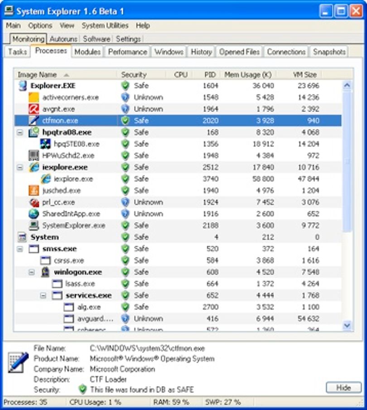Click the green Safe shield beside hpqtra08.exe
The height and width of the screenshot is (410, 367).
pyautogui.click(x=126, y=132)
